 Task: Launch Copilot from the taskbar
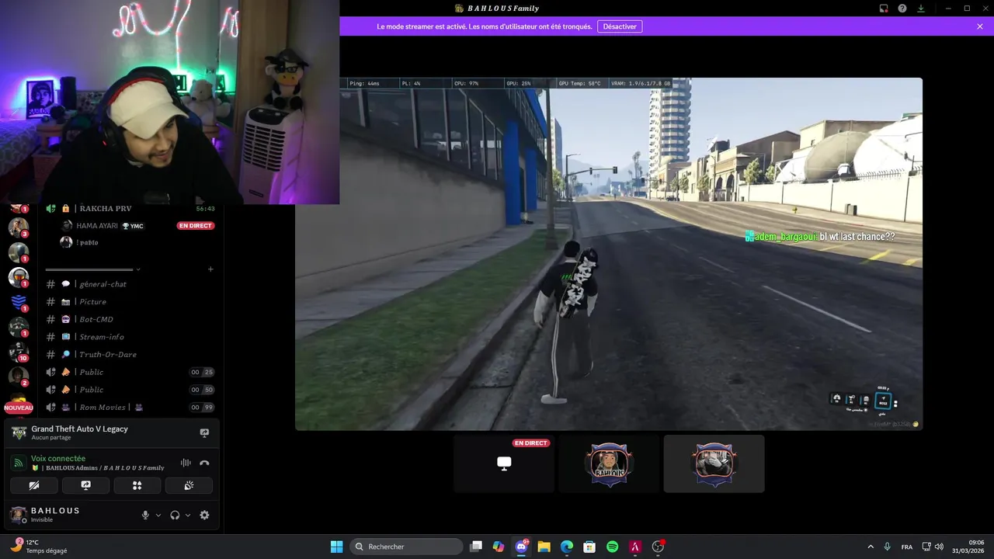(499, 547)
